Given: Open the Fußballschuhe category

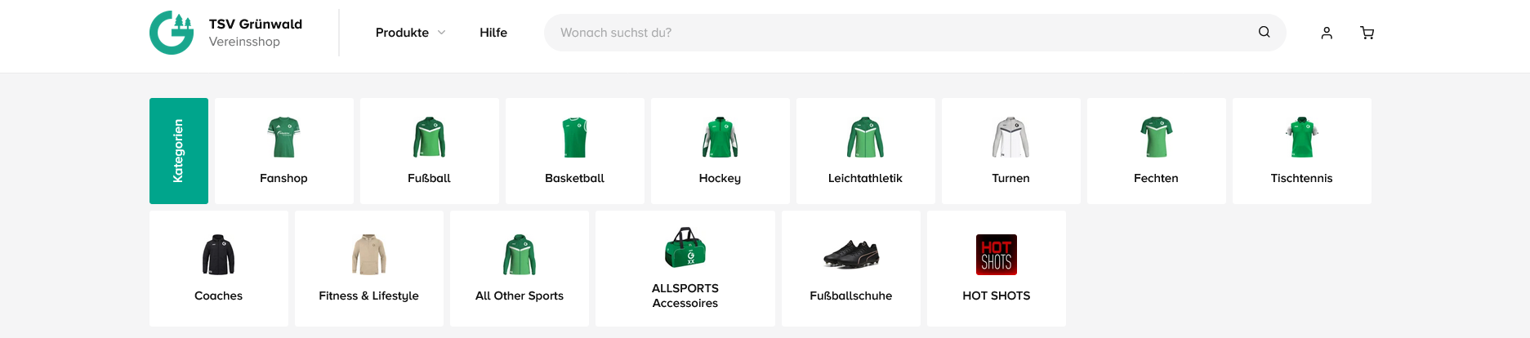Looking at the screenshot, I should tap(850, 296).
